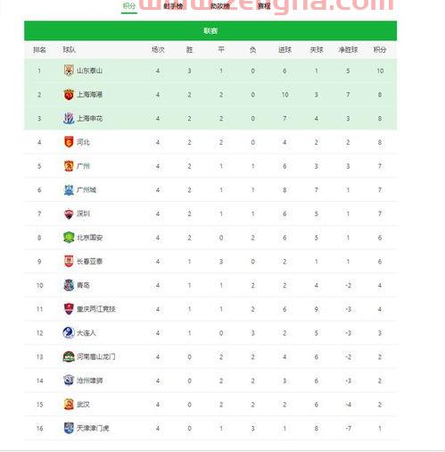Switch to the 积分 standings tab
Screen dimensions: 445x452
[129, 6]
